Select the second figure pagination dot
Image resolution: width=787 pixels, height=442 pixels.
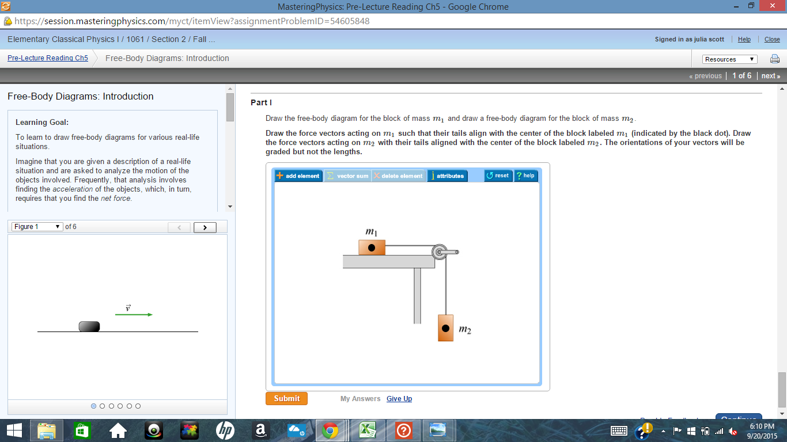pos(102,406)
